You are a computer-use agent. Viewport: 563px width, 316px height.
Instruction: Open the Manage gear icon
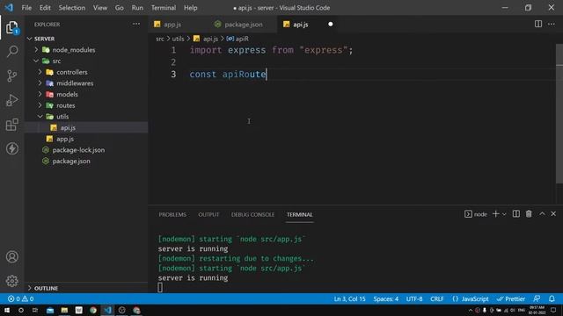tap(11, 281)
